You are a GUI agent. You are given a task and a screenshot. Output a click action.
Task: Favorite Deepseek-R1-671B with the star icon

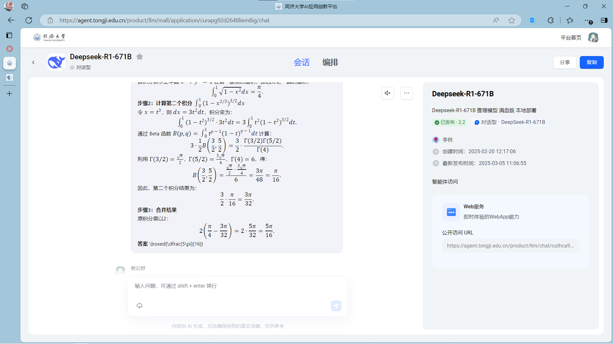pyautogui.click(x=140, y=57)
